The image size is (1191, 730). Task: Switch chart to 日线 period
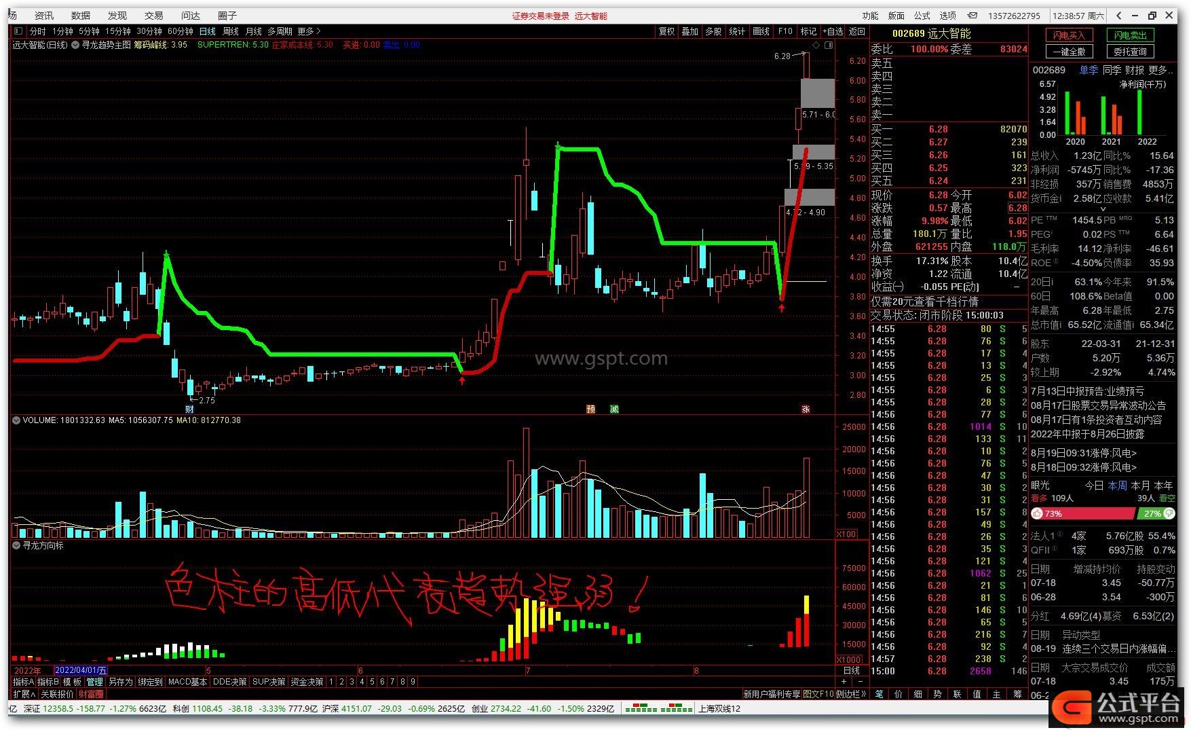[x=207, y=31]
